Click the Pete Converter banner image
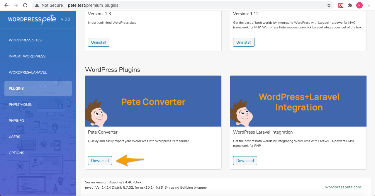Image resolution: width=375 pixels, height=196 pixels. point(153,101)
